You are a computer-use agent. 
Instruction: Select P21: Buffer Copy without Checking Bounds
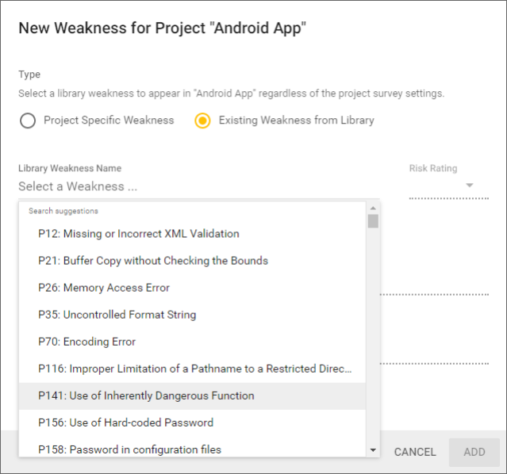[153, 261]
